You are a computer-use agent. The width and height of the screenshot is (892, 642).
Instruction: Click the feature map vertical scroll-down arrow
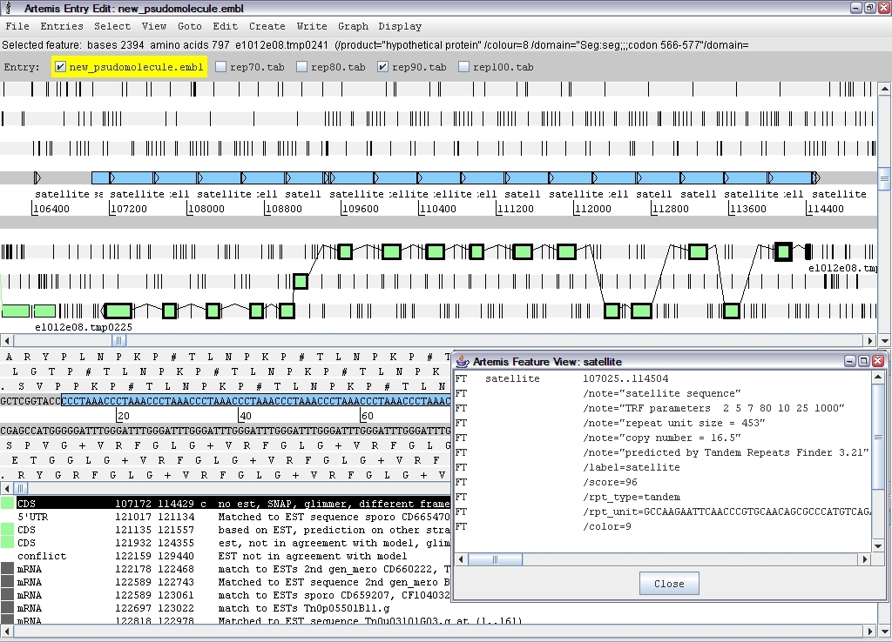[x=884, y=340]
